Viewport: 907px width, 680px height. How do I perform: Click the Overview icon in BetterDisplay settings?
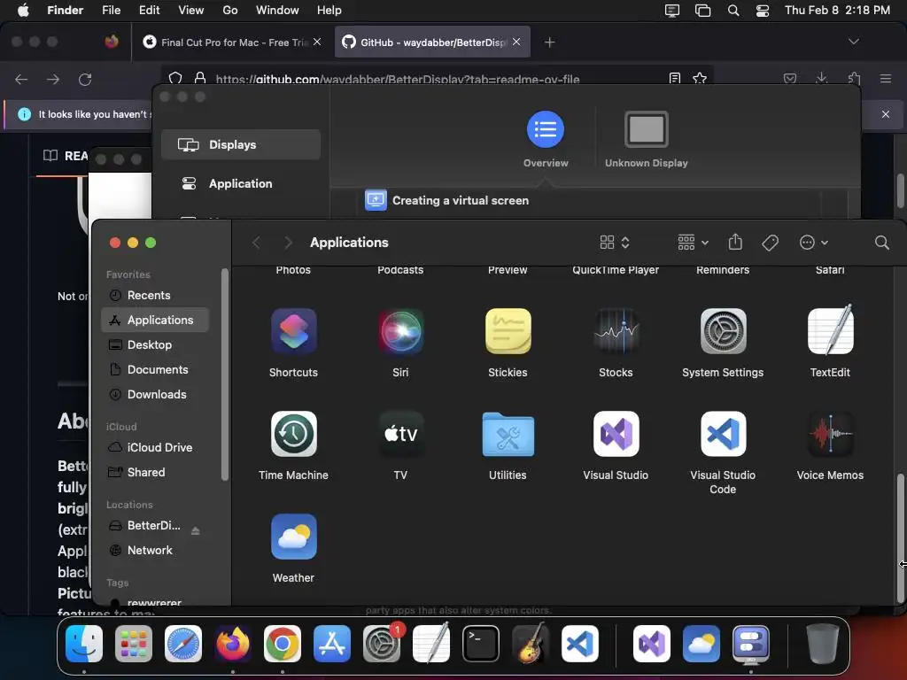(545, 129)
